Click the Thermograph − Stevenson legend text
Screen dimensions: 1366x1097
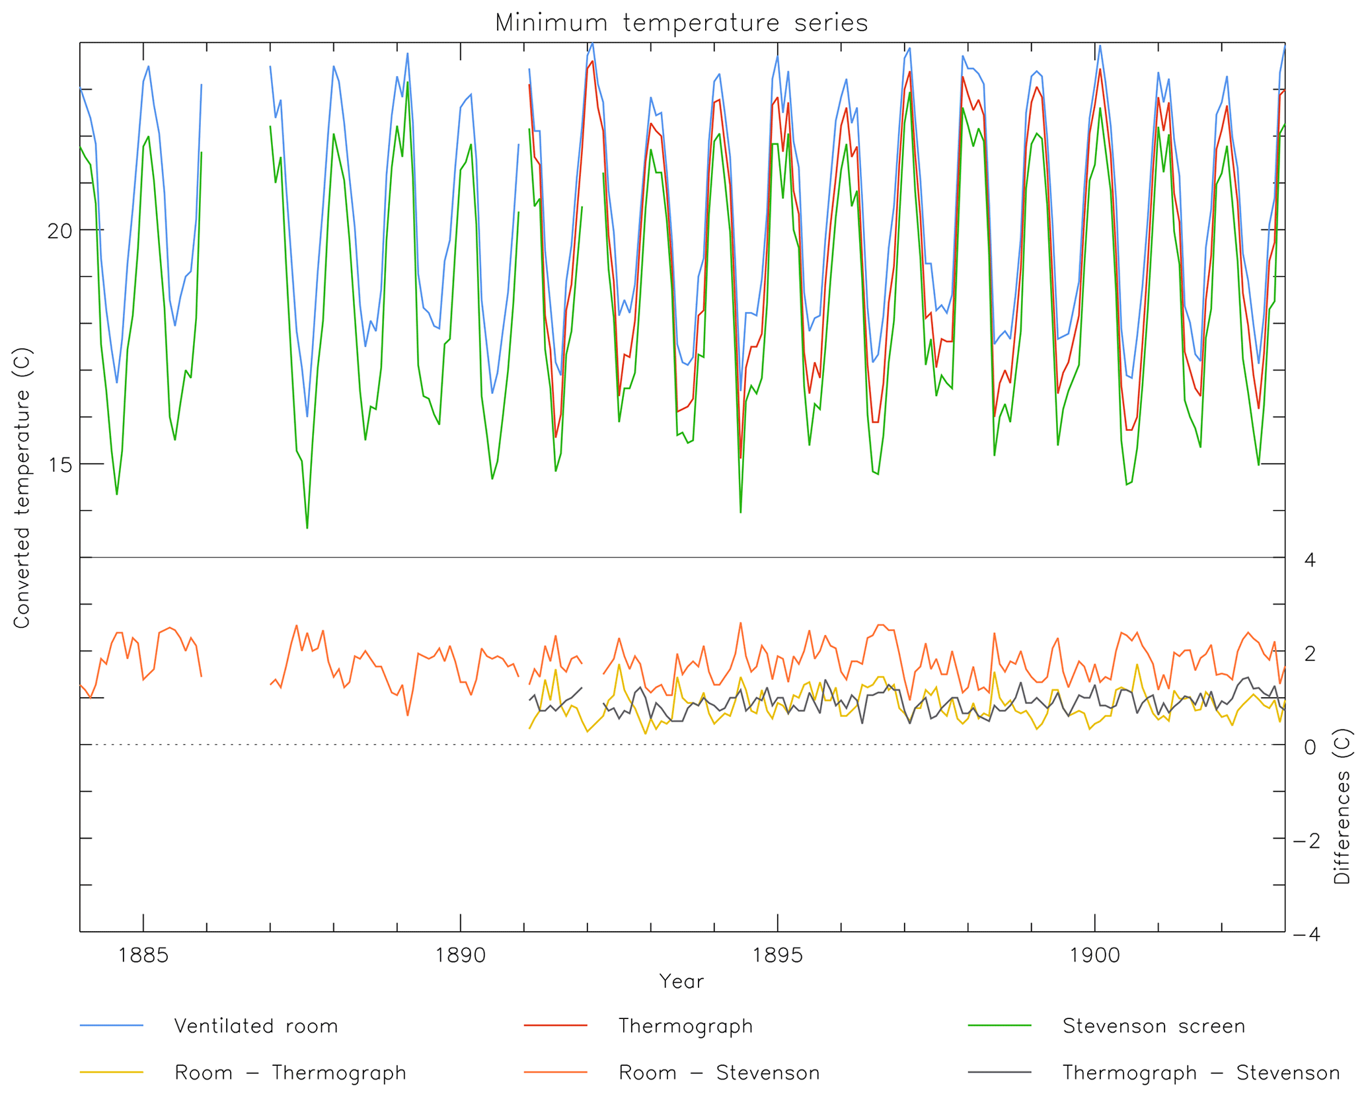[1201, 1073]
